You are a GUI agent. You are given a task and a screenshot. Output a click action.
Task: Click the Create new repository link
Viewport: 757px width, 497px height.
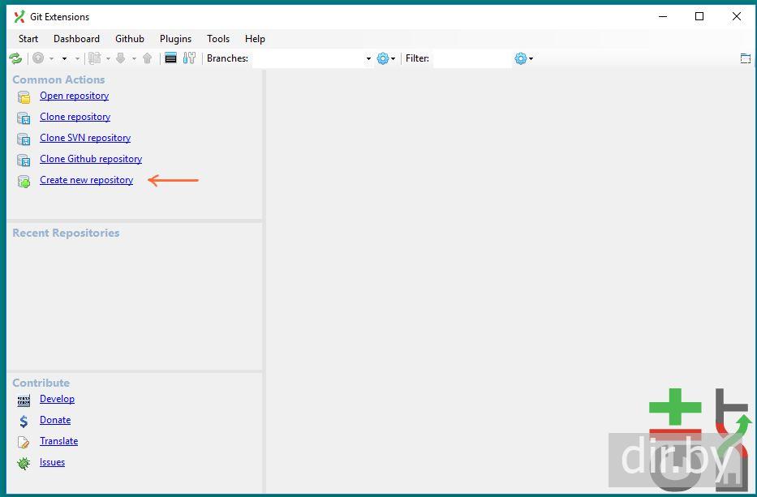point(87,180)
